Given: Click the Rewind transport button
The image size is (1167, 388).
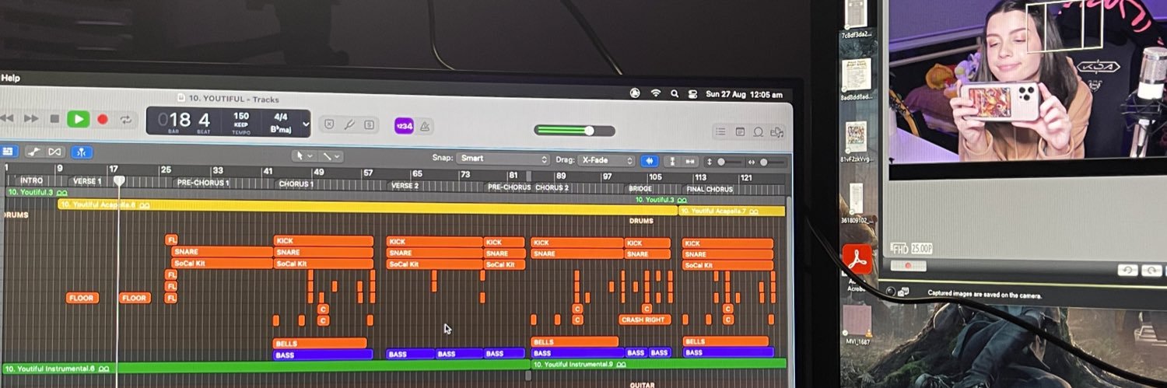Looking at the screenshot, I should coord(7,118).
